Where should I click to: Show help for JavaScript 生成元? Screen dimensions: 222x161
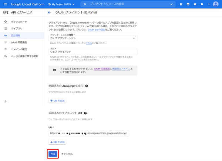pos(87,86)
